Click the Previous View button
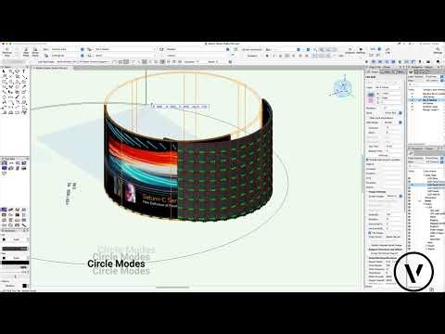 7,51
